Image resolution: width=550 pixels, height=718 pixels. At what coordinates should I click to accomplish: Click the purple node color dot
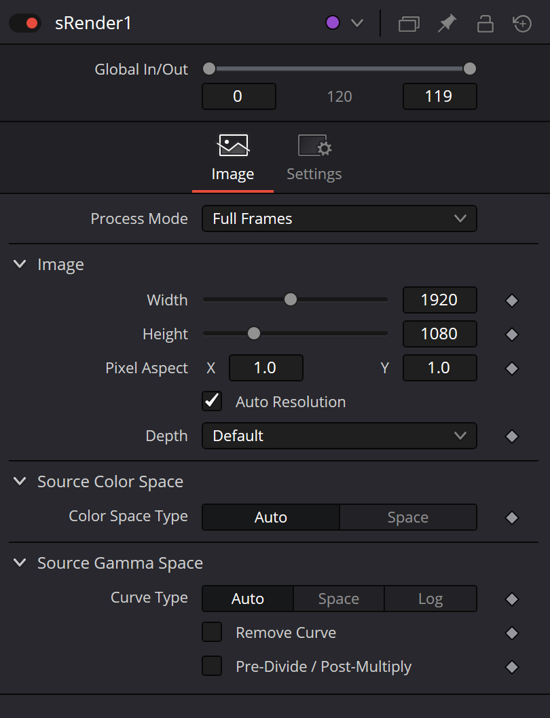point(333,22)
